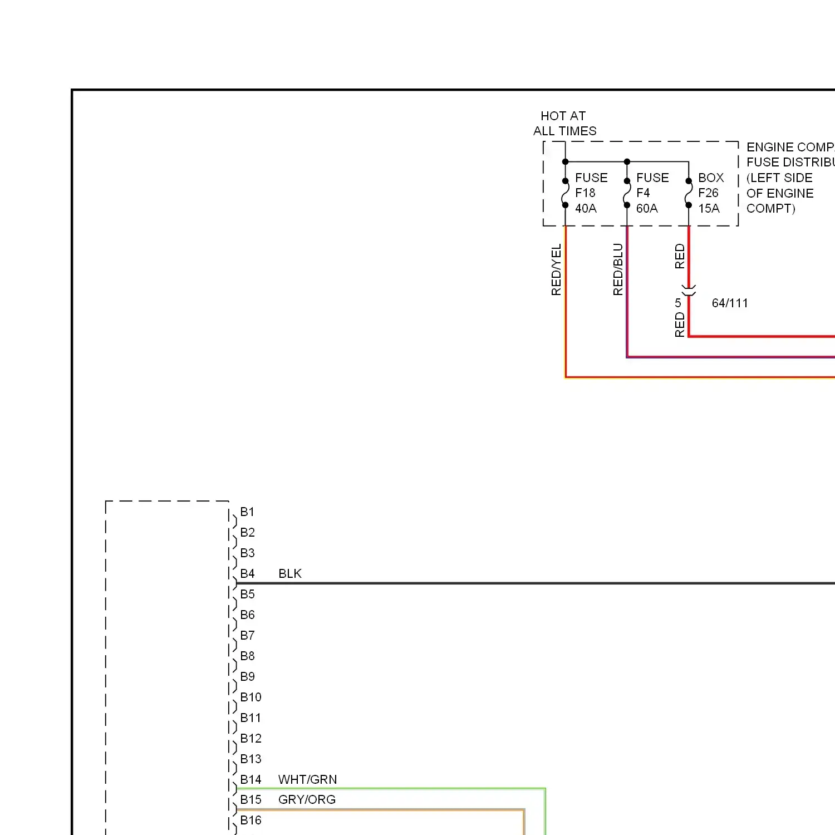Select pin B13 label
Viewport: 835px width, 835px height.
(x=250, y=759)
